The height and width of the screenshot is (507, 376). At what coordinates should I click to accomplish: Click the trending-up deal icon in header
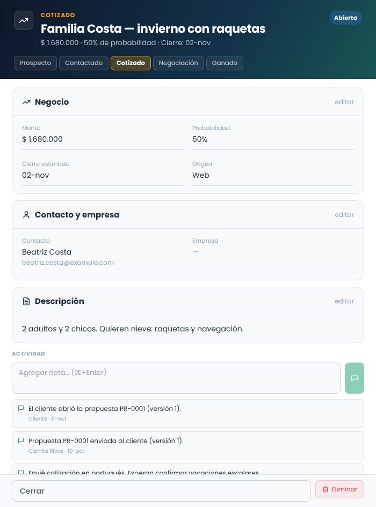click(24, 20)
